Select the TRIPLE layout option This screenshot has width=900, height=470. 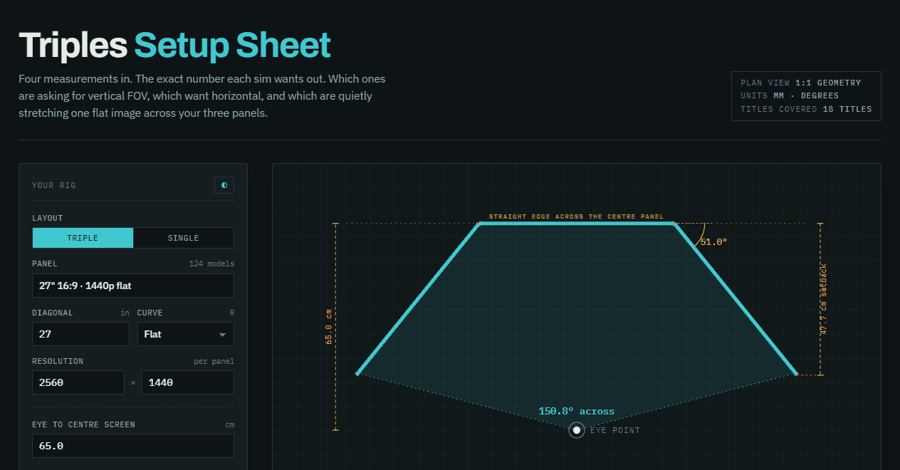(x=83, y=238)
